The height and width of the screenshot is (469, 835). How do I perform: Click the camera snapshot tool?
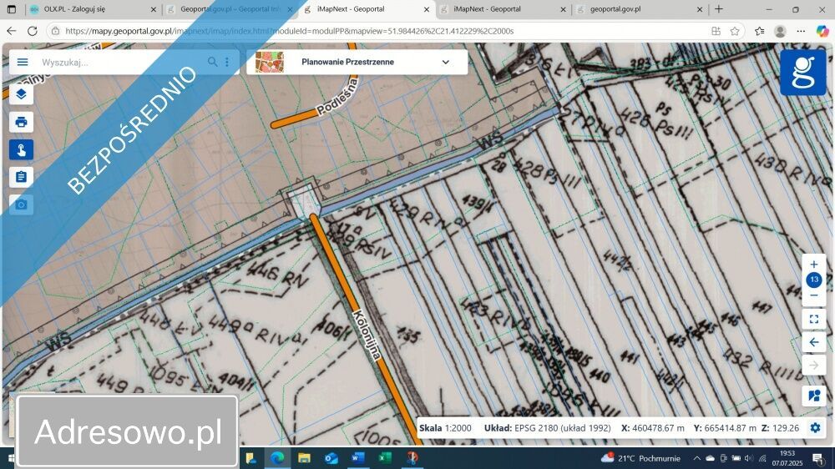[x=22, y=204]
